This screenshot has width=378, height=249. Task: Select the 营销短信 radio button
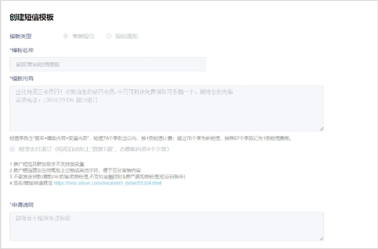(x=66, y=36)
